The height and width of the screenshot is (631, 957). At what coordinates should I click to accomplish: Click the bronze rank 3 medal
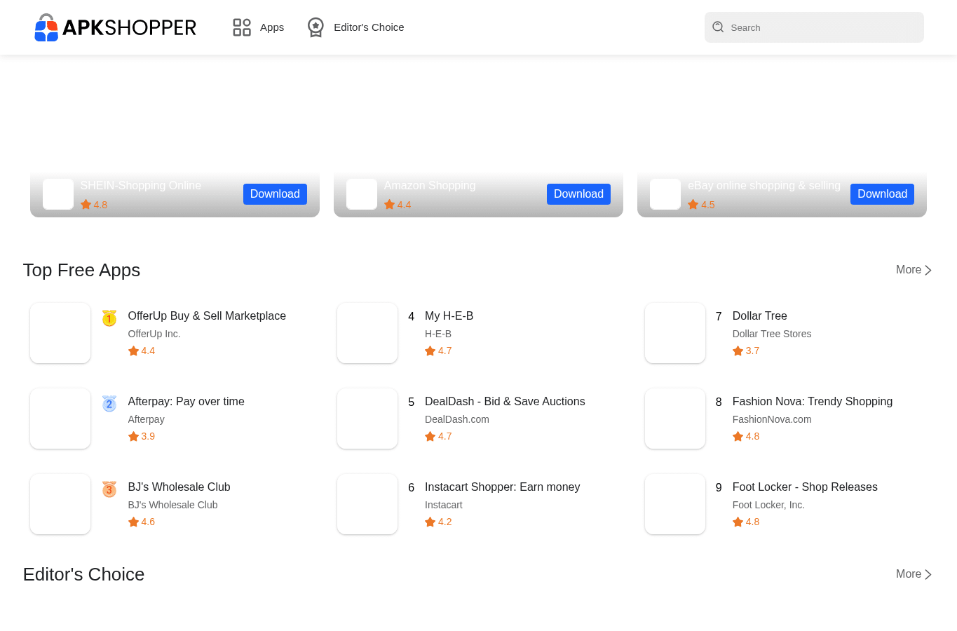(x=109, y=489)
